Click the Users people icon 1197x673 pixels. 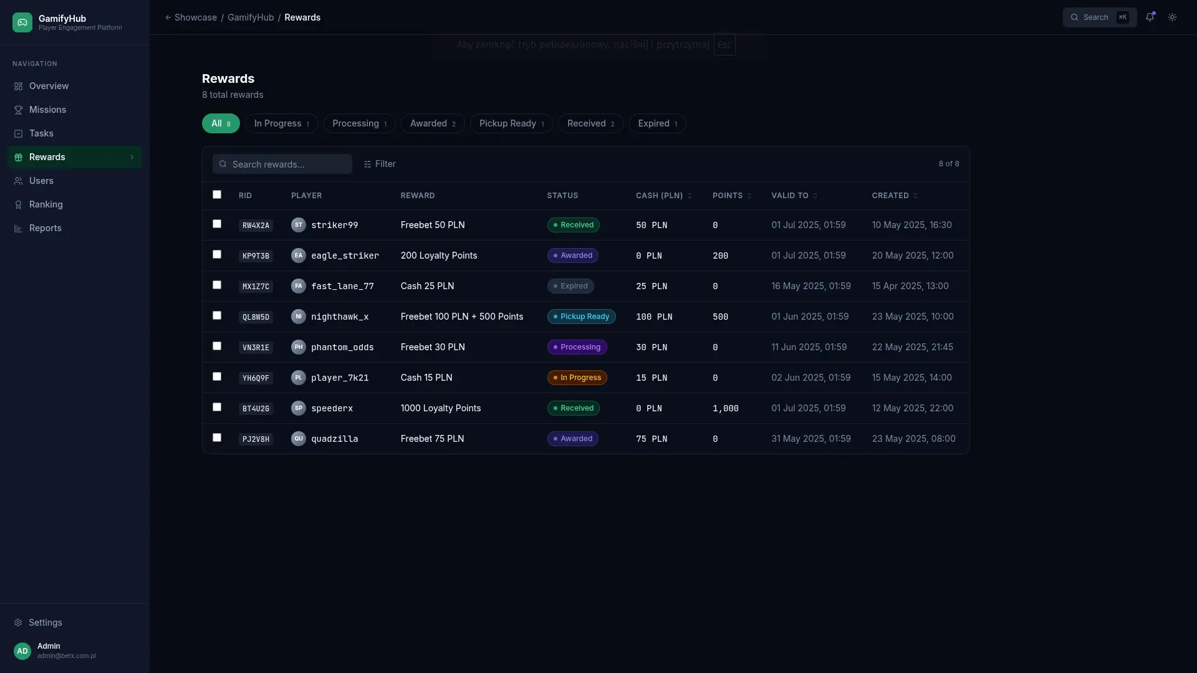(18, 181)
